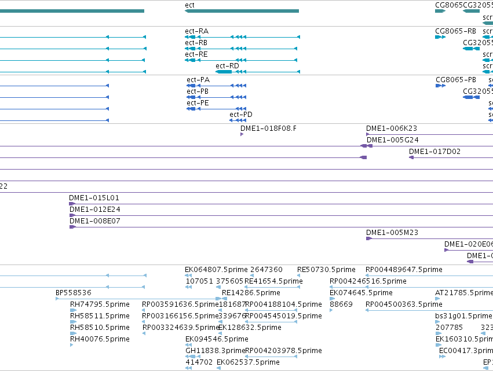
Task: Select EST 2647360 label
Action: click(x=266, y=270)
